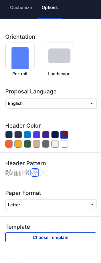Expand the Paper Format dropdown
Screen dimensions: 101x263
tap(51, 205)
